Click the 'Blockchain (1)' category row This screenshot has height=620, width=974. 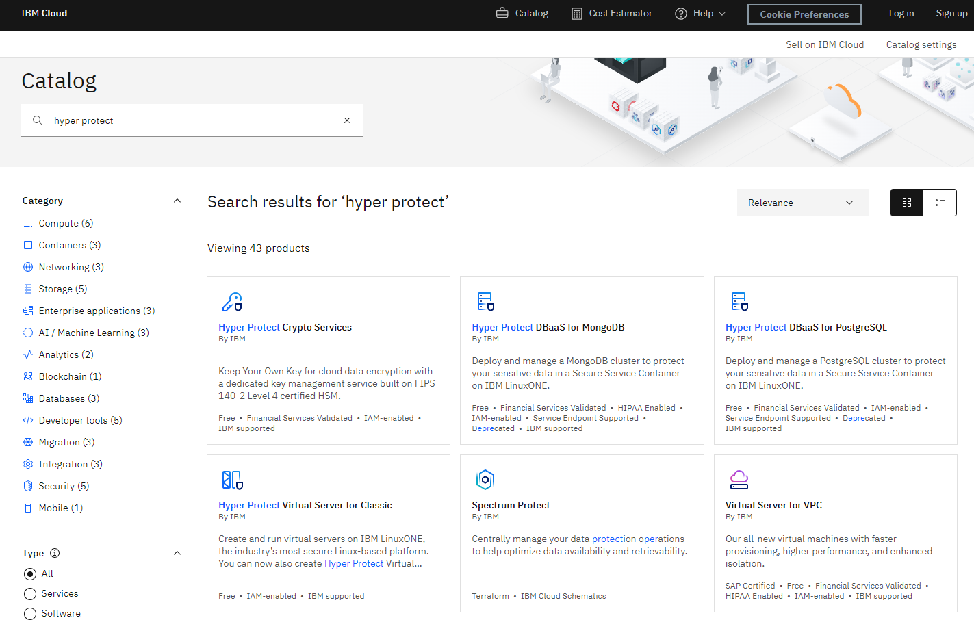[x=70, y=376]
